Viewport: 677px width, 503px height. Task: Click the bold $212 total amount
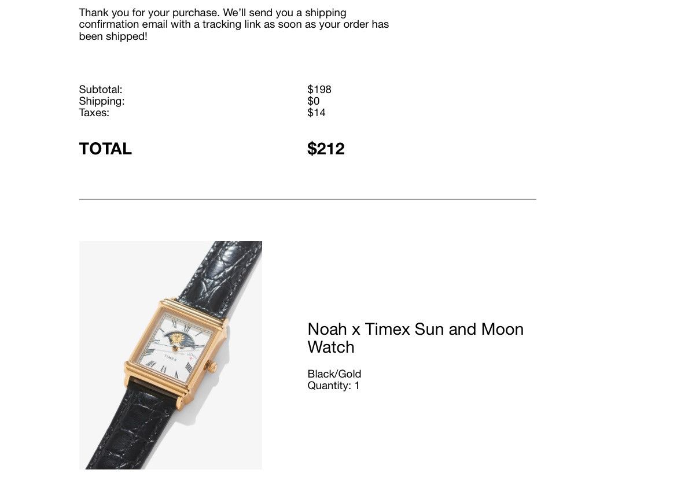[x=326, y=149]
